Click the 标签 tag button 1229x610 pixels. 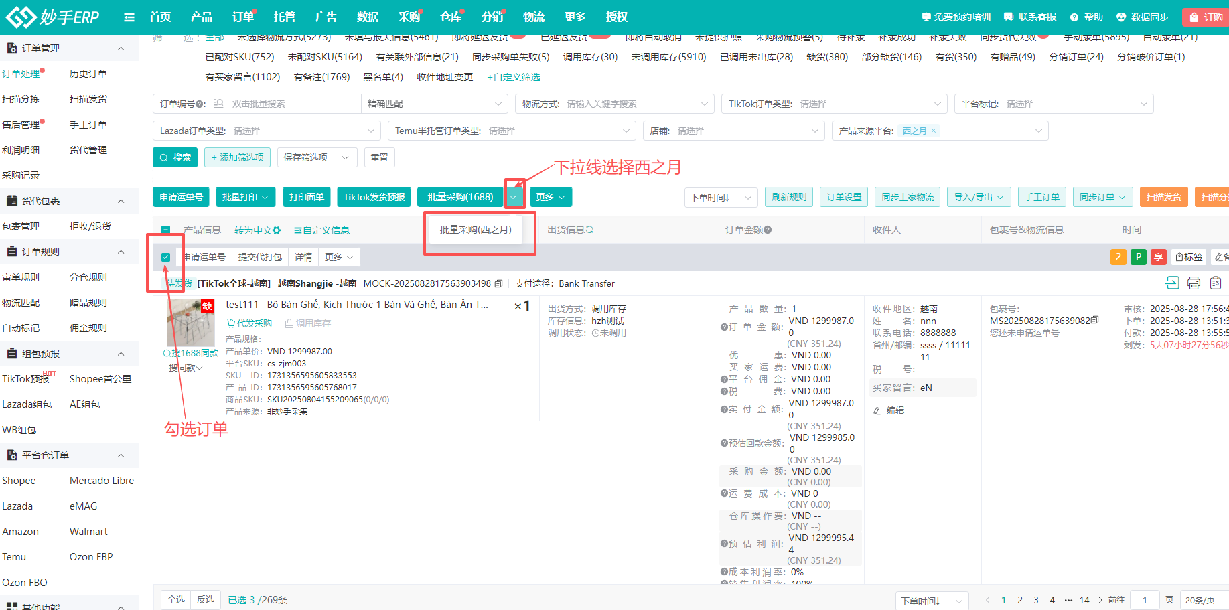1189,257
